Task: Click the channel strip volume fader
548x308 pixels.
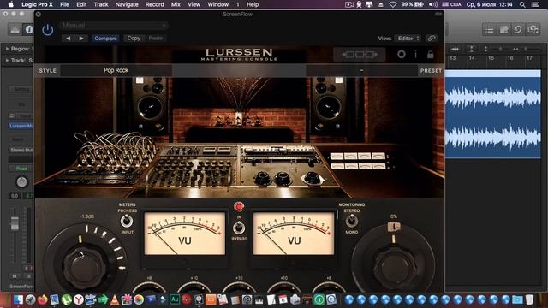Action: click(15, 223)
